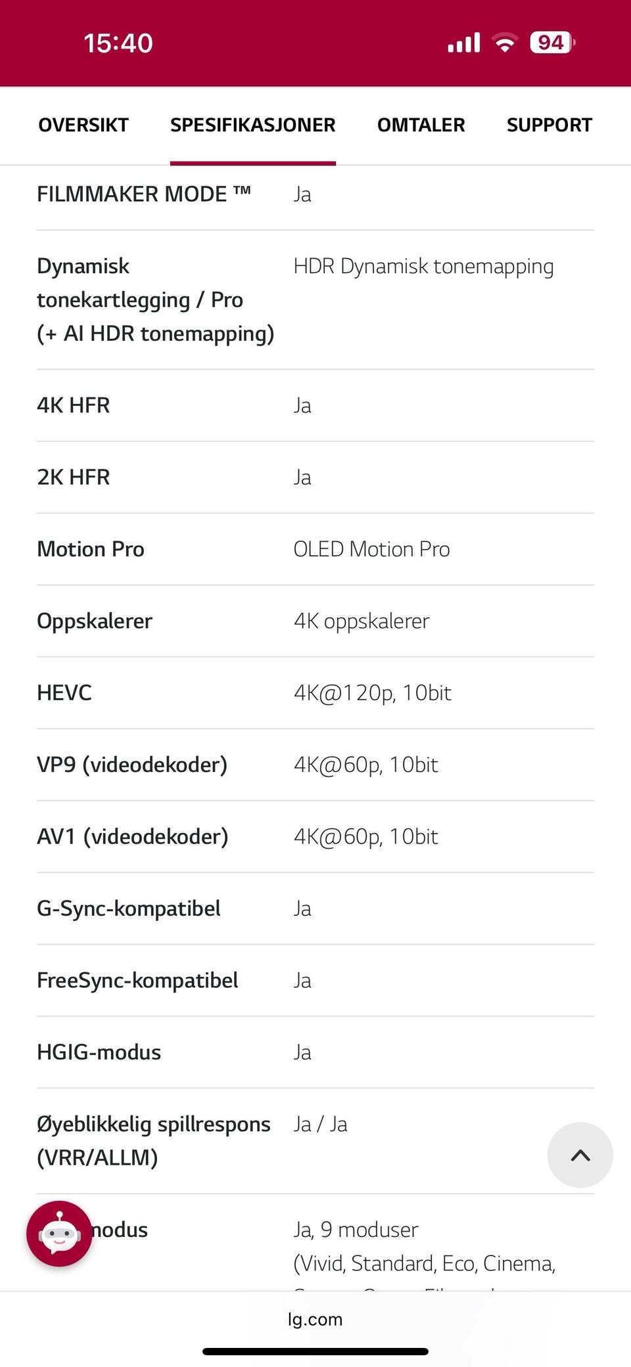631x1367 pixels.
Task: Open the OMTALER tab
Action: 421,125
